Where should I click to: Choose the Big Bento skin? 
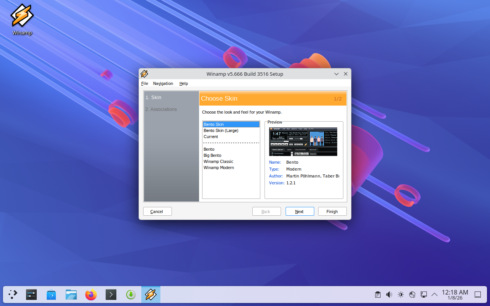(212, 155)
